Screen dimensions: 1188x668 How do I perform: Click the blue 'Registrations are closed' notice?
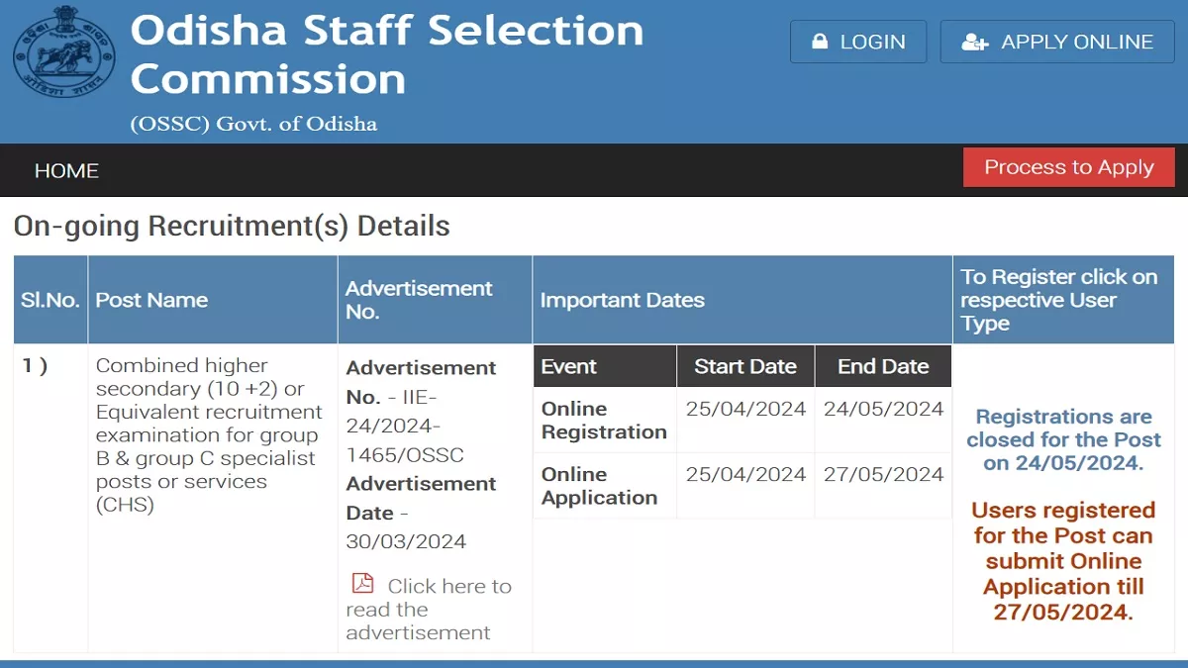pos(1063,440)
